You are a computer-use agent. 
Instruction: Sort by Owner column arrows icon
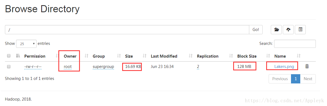click(x=87, y=56)
